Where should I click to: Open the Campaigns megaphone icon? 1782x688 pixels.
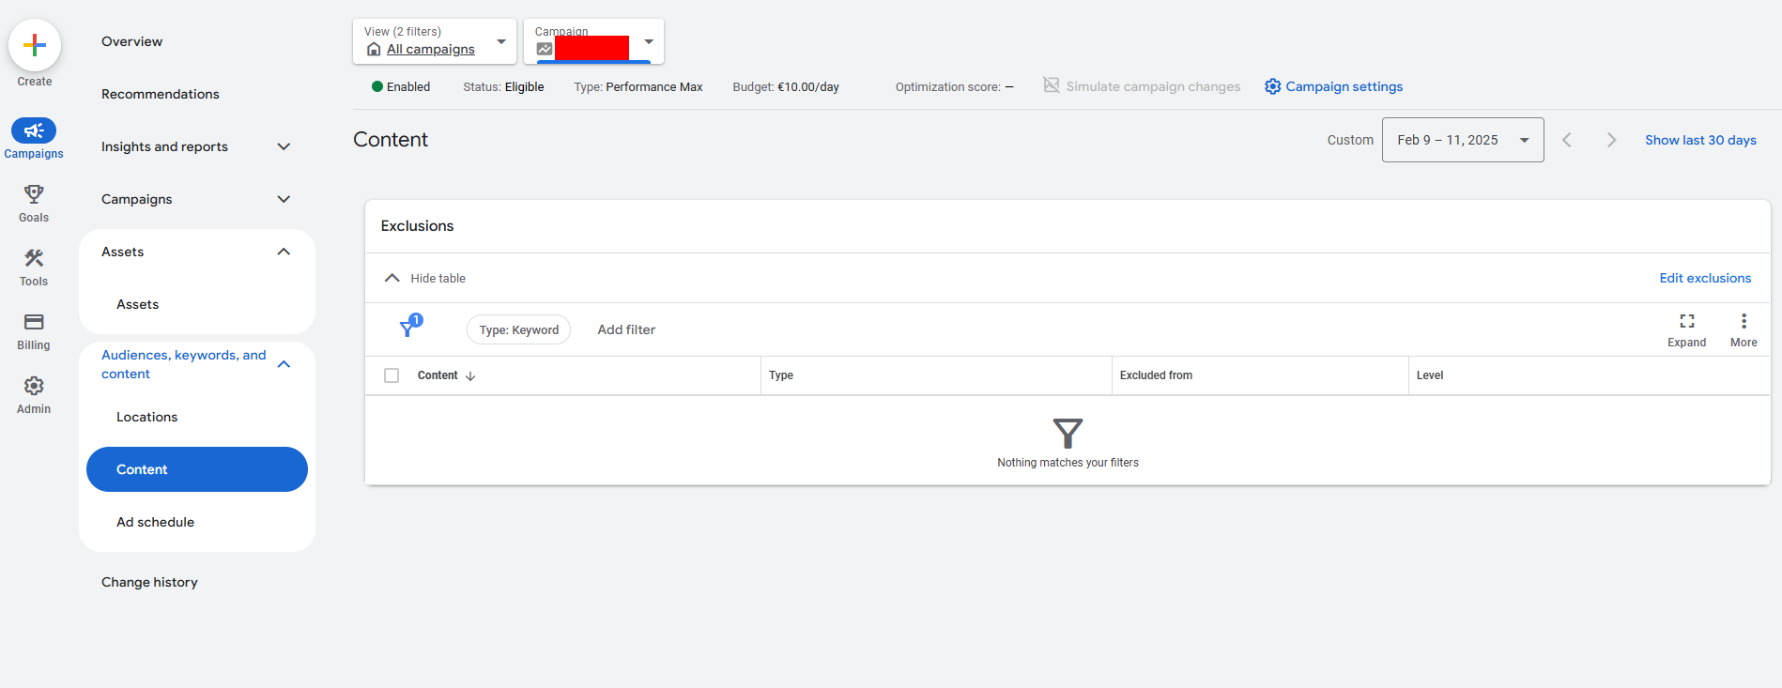pos(34,130)
